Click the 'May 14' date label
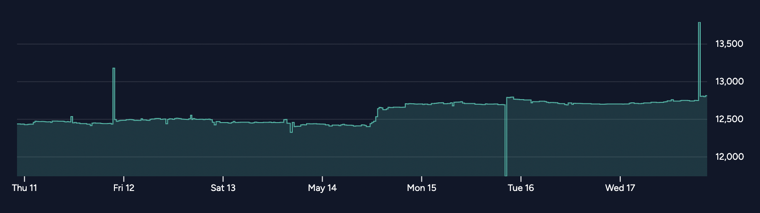This screenshot has height=213, width=760. coord(322,188)
